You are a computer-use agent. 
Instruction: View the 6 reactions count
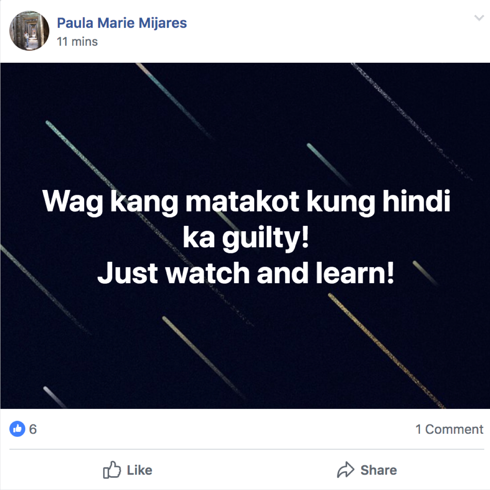33,429
